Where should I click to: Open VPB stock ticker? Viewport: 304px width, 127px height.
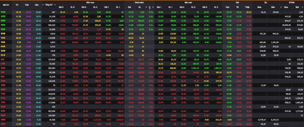click(3, 25)
